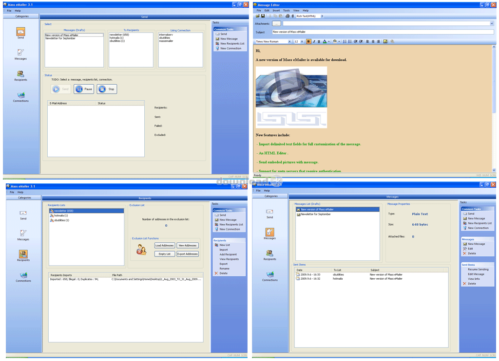Select 'newsletter (658)' in To Recipients list
499x361 pixels.
[119, 35]
